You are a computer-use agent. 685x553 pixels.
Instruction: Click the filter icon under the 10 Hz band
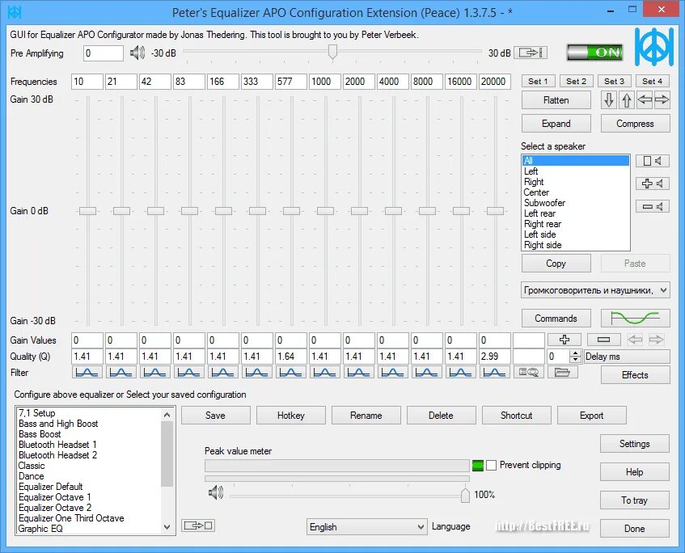point(87,372)
